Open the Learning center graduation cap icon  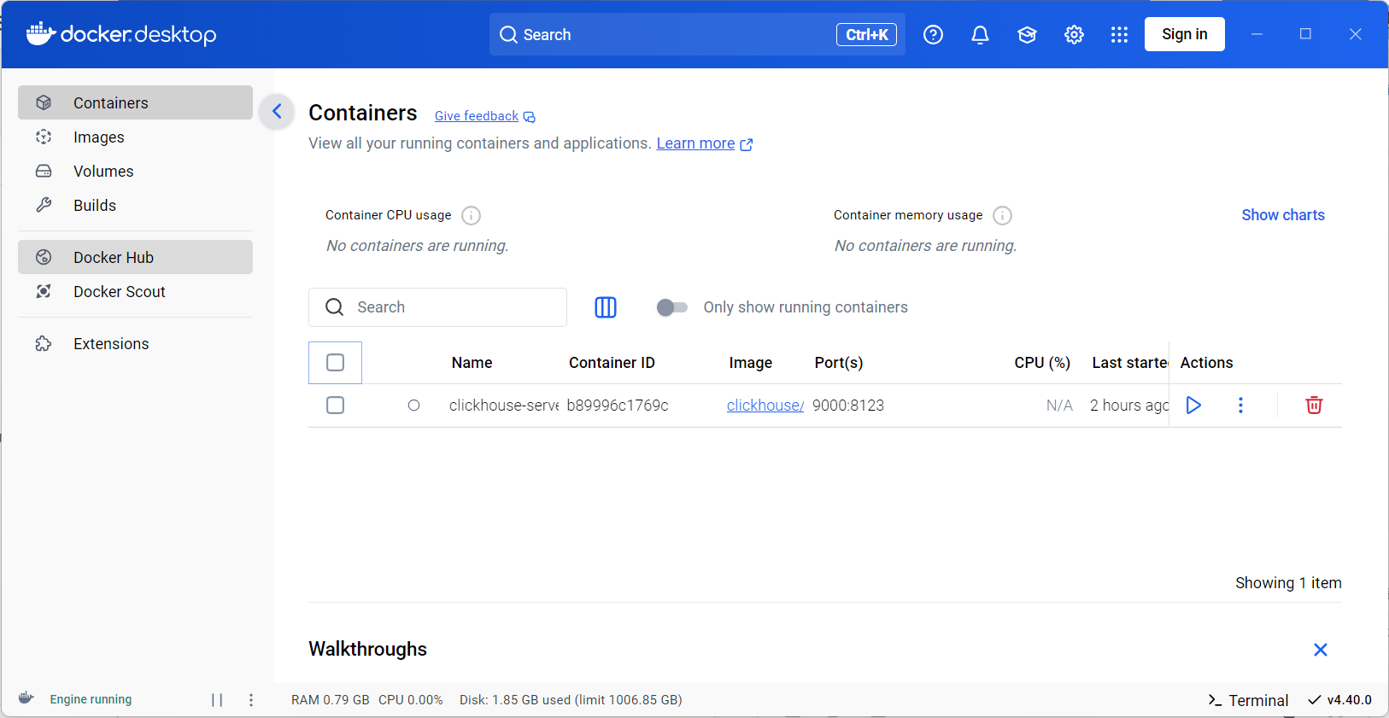pos(1027,34)
